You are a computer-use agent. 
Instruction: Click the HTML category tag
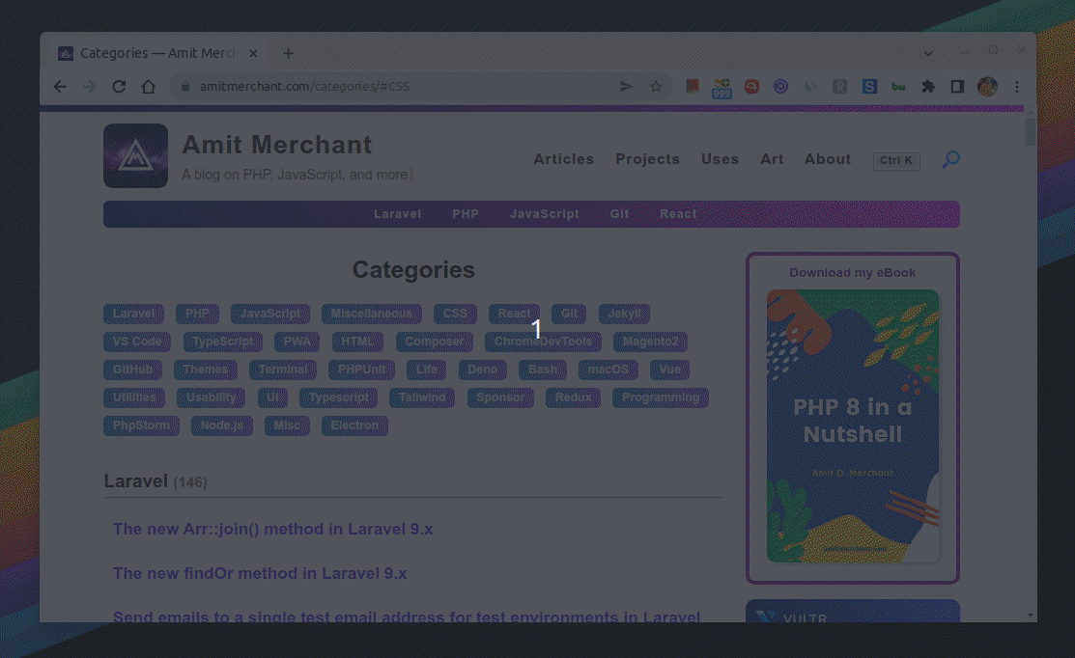[358, 342]
